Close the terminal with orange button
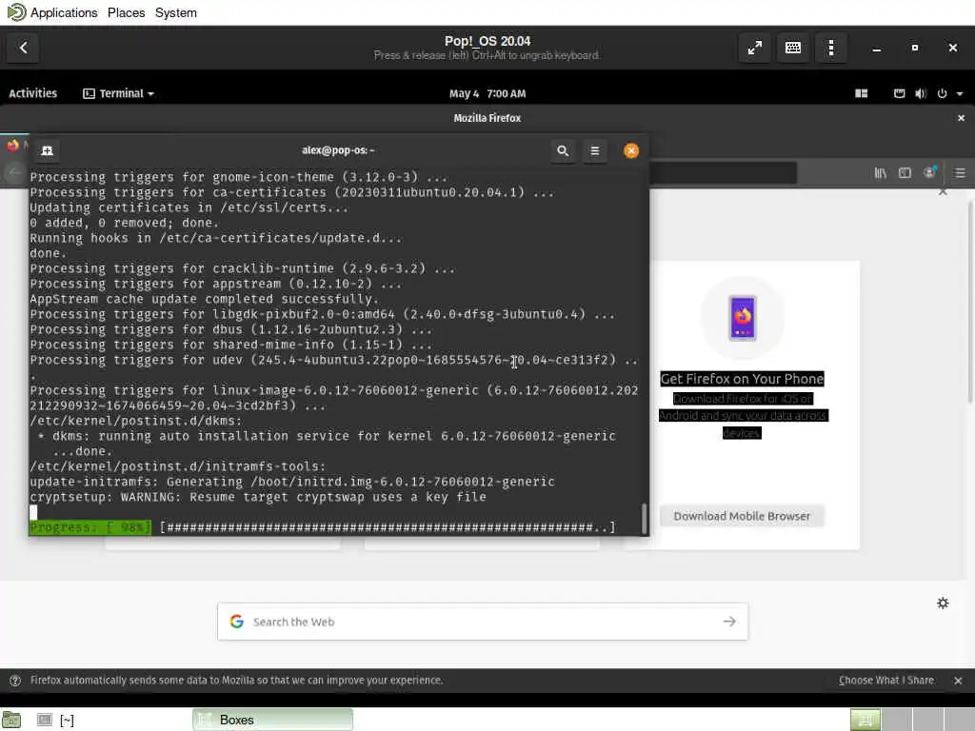The width and height of the screenshot is (975, 731). pos(631,150)
